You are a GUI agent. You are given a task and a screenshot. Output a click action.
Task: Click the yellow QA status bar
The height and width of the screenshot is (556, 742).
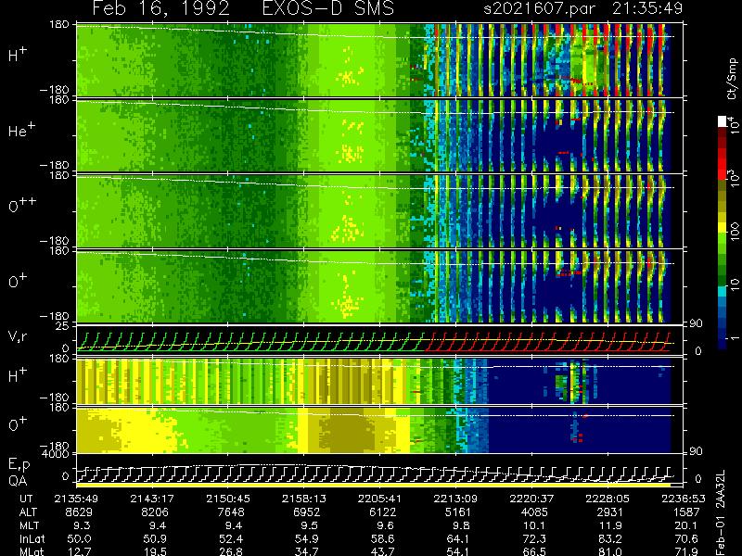tap(373, 485)
